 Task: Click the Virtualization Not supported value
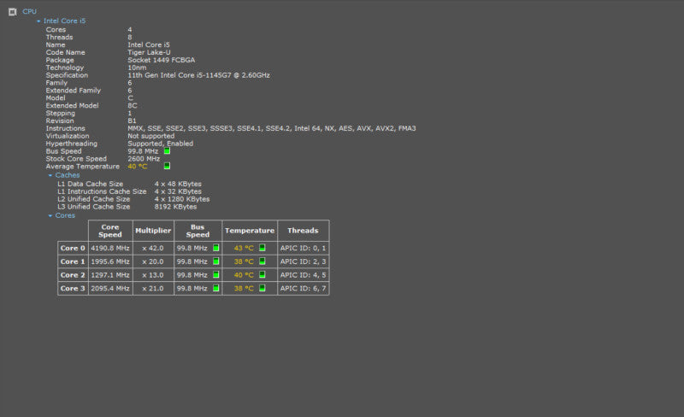click(151, 136)
